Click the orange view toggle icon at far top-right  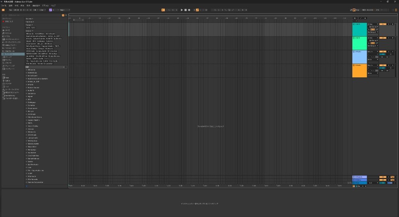pyautogui.click(x=396, y=10)
